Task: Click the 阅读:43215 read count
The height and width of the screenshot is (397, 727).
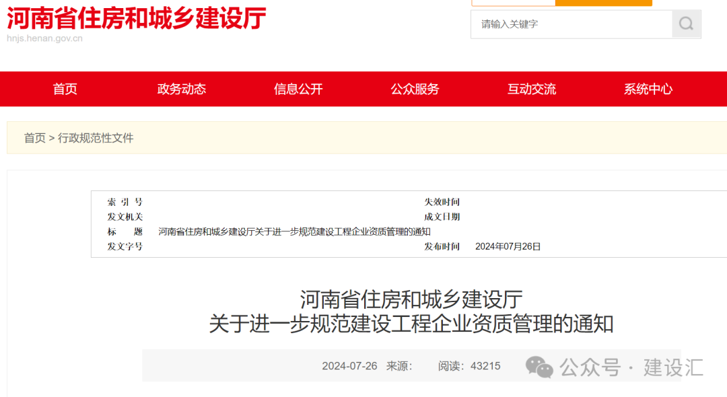Action: pyautogui.click(x=469, y=366)
